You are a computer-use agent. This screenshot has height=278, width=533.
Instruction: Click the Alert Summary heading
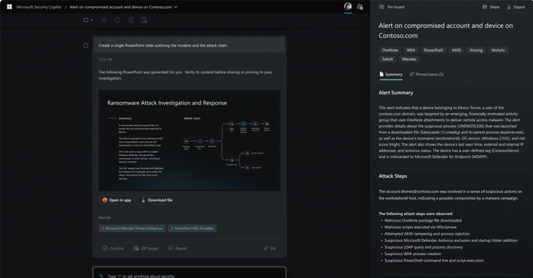pos(395,92)
